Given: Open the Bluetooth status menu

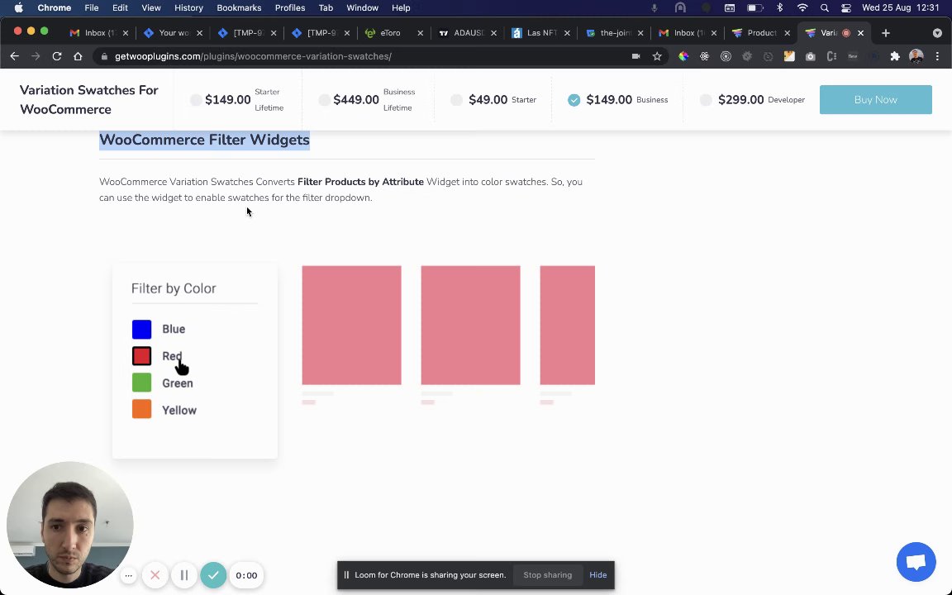Looking at the screenshot, I should pyautogui.click(x=780, y=8).
